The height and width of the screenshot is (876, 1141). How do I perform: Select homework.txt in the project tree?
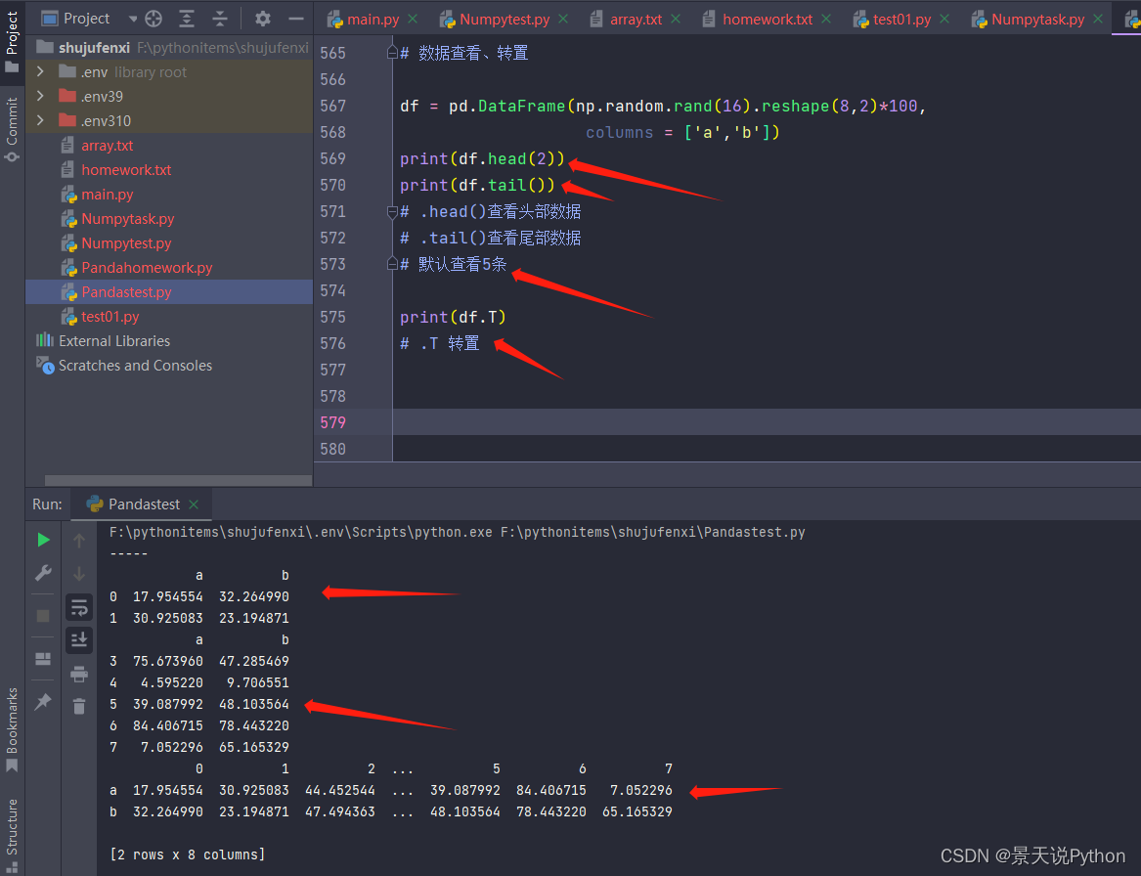click(x=169, y=169)
